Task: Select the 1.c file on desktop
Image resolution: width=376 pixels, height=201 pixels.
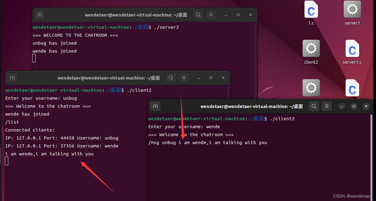Action: (311, 13)
